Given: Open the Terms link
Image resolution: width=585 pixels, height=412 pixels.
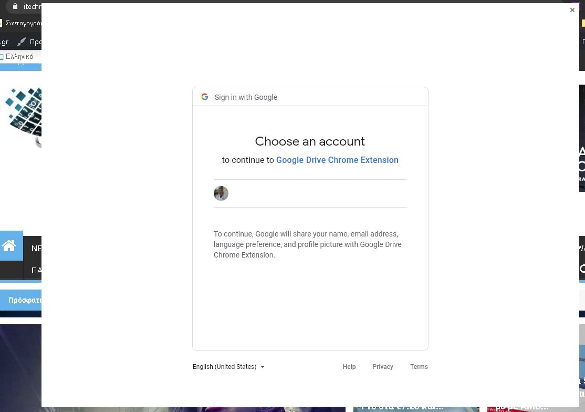Looking at the screenshot, I should point(419,366).
